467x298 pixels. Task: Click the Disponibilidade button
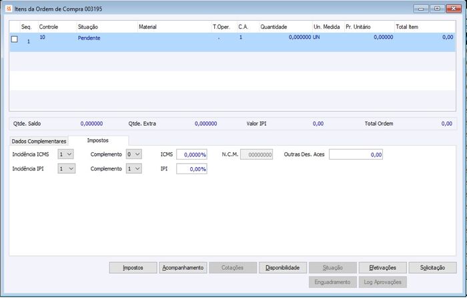click(283, 267)
